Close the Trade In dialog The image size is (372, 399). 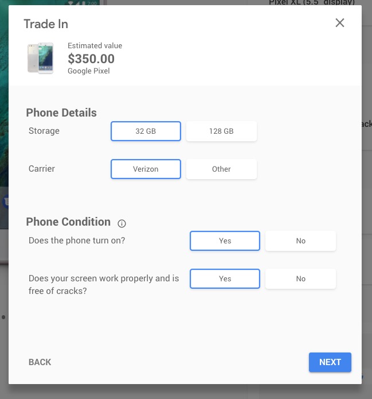pyautogui.click(x=340, y=23)
